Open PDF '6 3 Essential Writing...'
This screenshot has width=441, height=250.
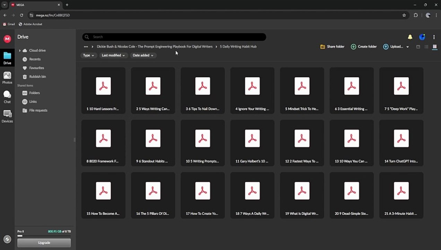352,90
